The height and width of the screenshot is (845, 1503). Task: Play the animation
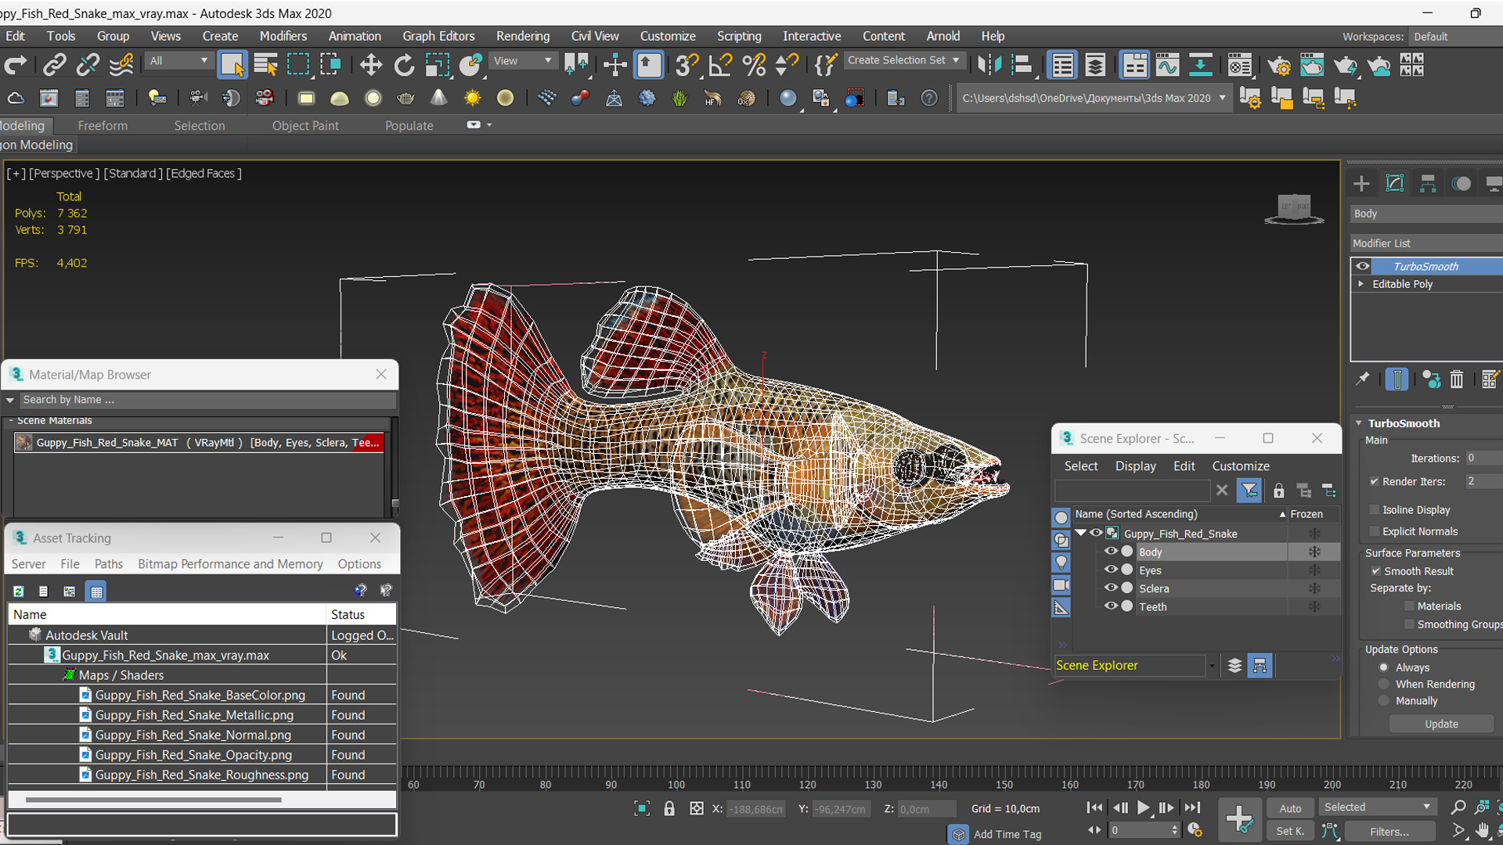pyautogui.click(x=1143, y=807)
